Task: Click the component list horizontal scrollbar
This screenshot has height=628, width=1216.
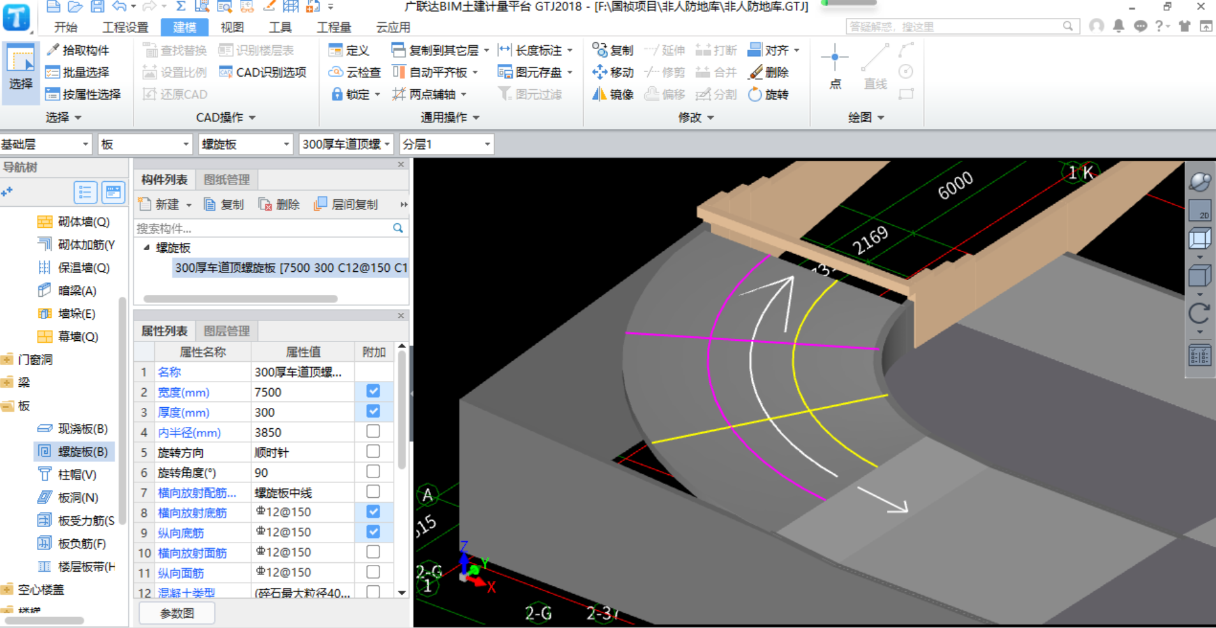Action: [x=241, y=299]
